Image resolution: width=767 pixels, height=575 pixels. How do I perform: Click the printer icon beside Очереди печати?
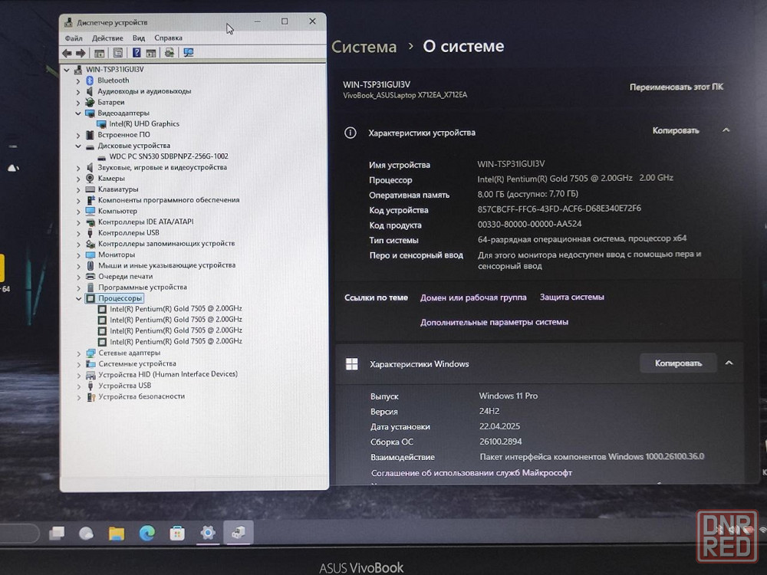(x=91, y=276)
